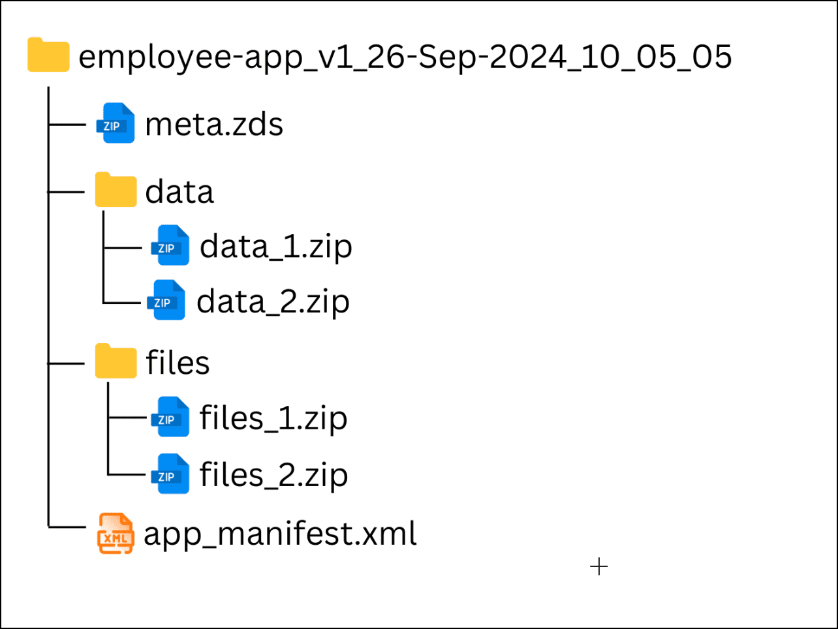Select the data_1.zip file name

coord(276,247)
